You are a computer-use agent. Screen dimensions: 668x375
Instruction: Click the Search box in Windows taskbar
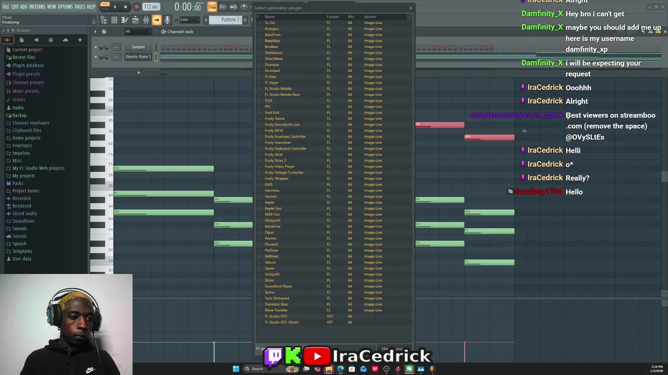pos(271,369)
